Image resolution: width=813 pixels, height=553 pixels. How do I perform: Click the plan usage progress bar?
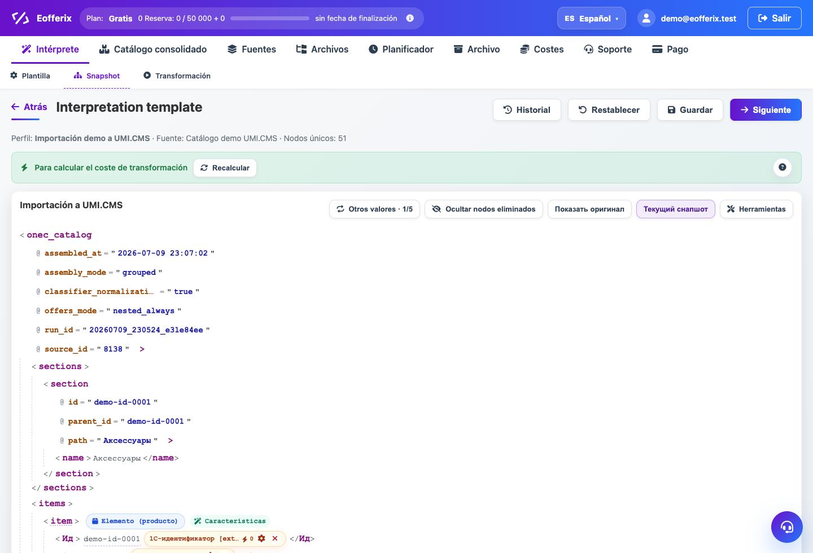pyautogui.click(x=270, y=18)
